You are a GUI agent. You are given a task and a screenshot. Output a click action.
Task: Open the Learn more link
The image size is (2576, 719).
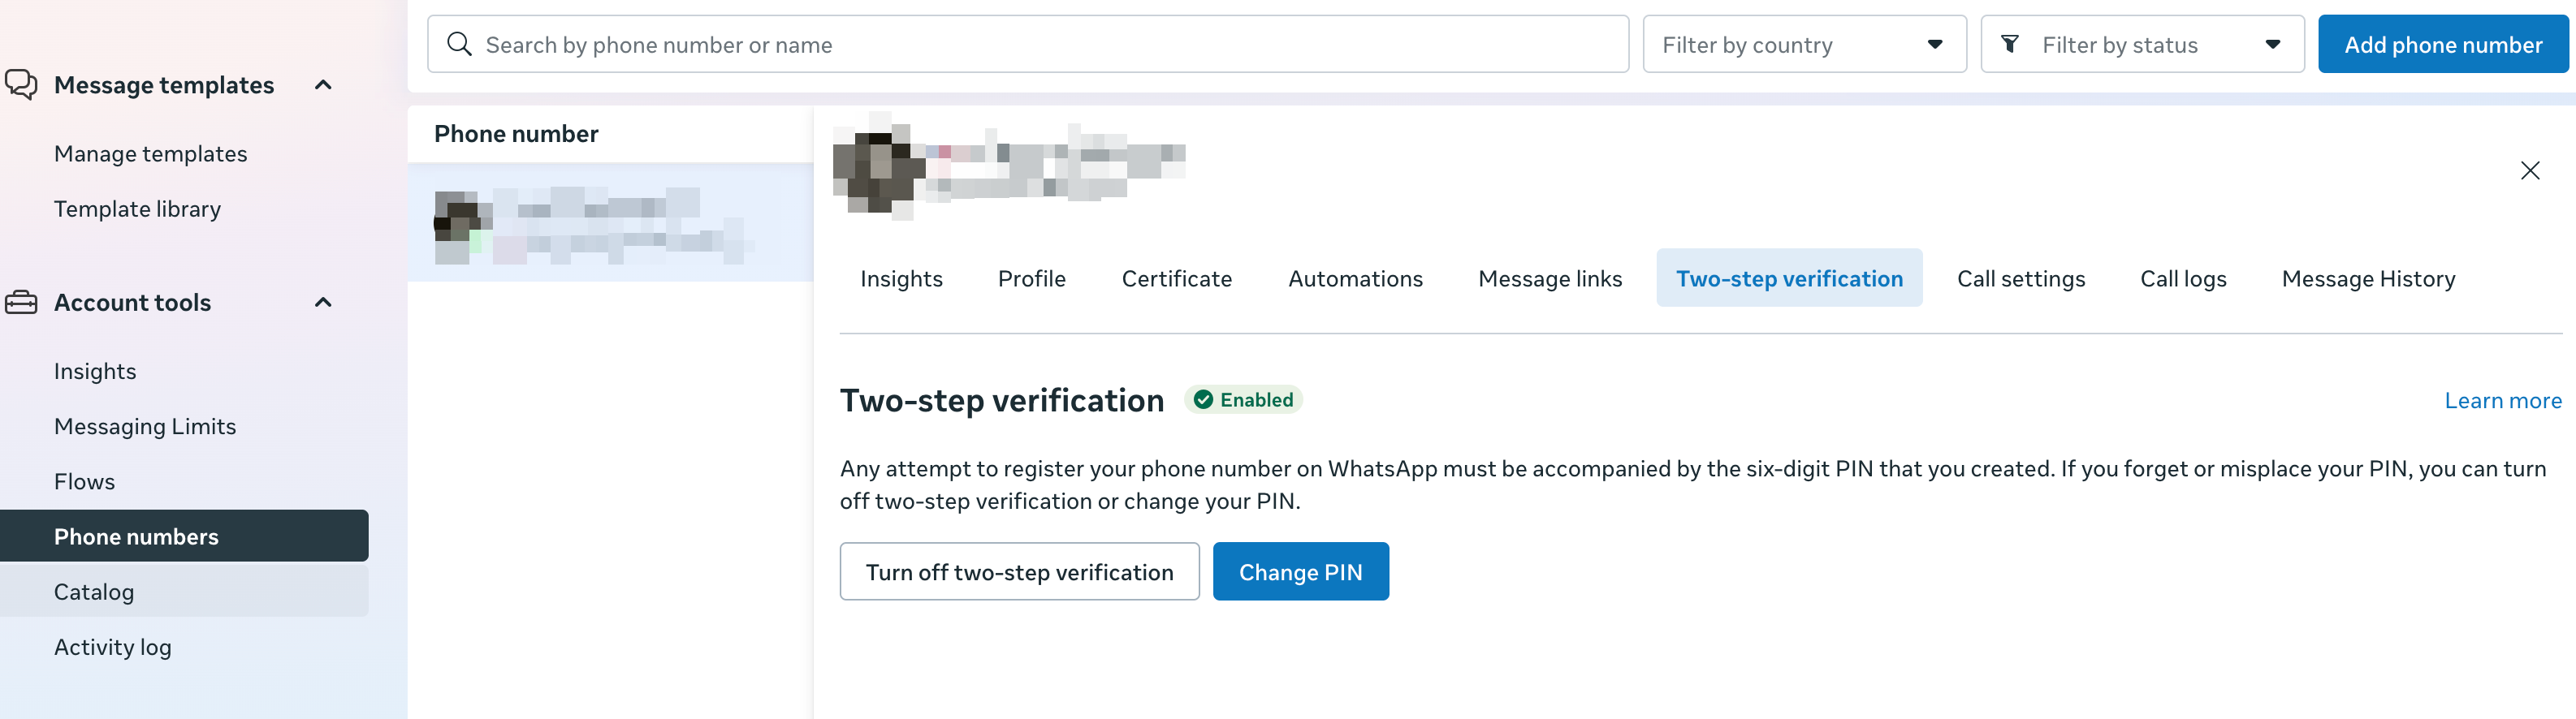click(2503, 399)
